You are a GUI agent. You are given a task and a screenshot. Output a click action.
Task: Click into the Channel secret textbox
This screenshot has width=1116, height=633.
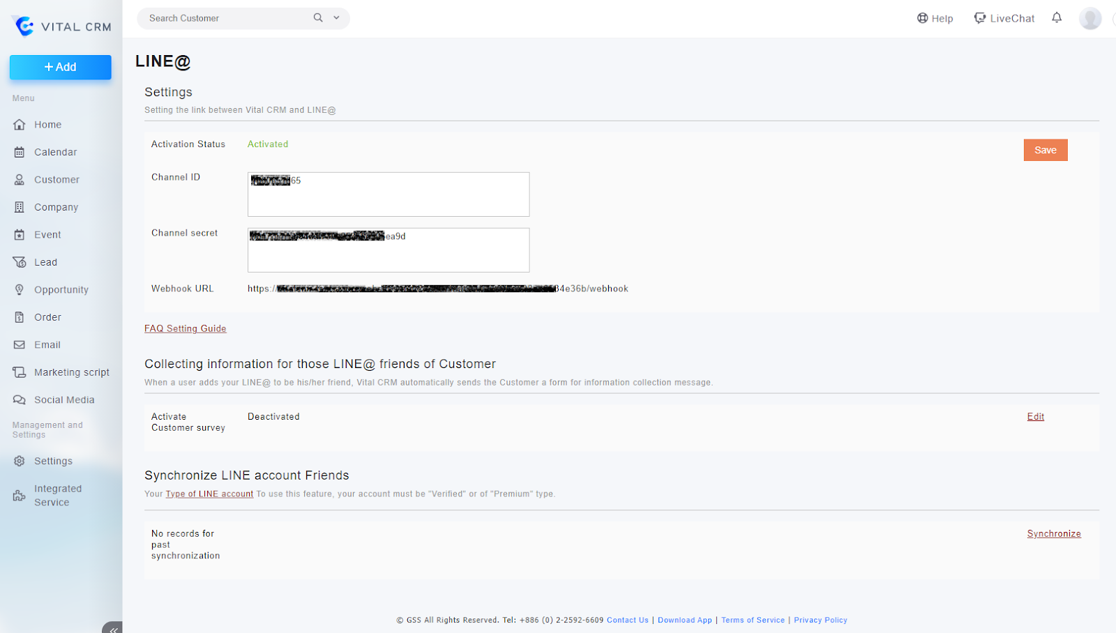click(x=389, y=250)
